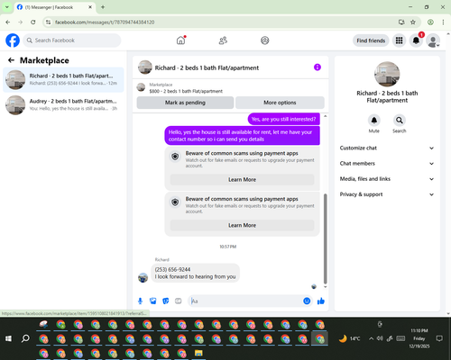Focus the Search Facebook field

coord(72,40)
